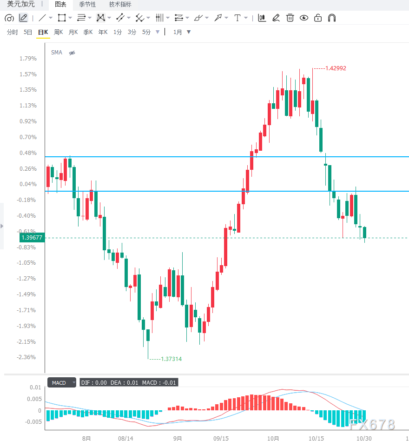This screenshot has width=409, height=441.
Task: Toggle the magnet snap mode icon
Action: pos(332,18)
